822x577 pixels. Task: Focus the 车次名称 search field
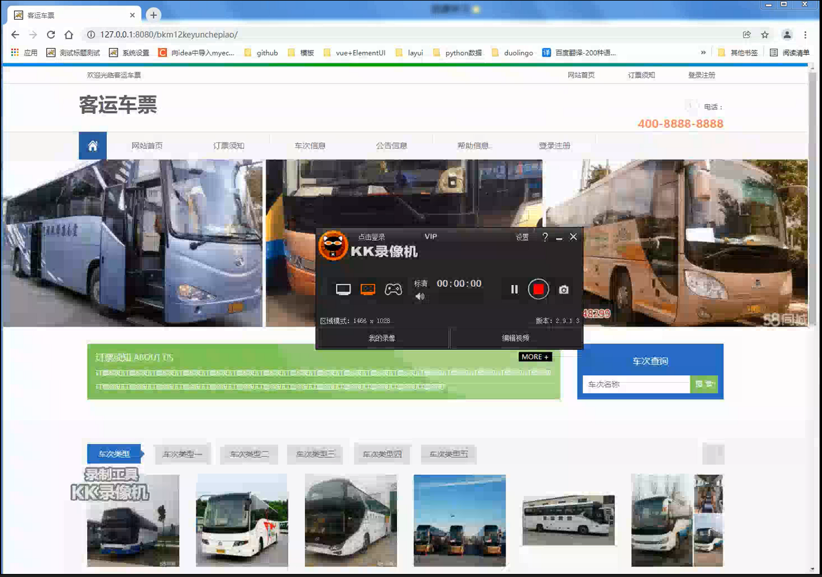coord(636,384)
